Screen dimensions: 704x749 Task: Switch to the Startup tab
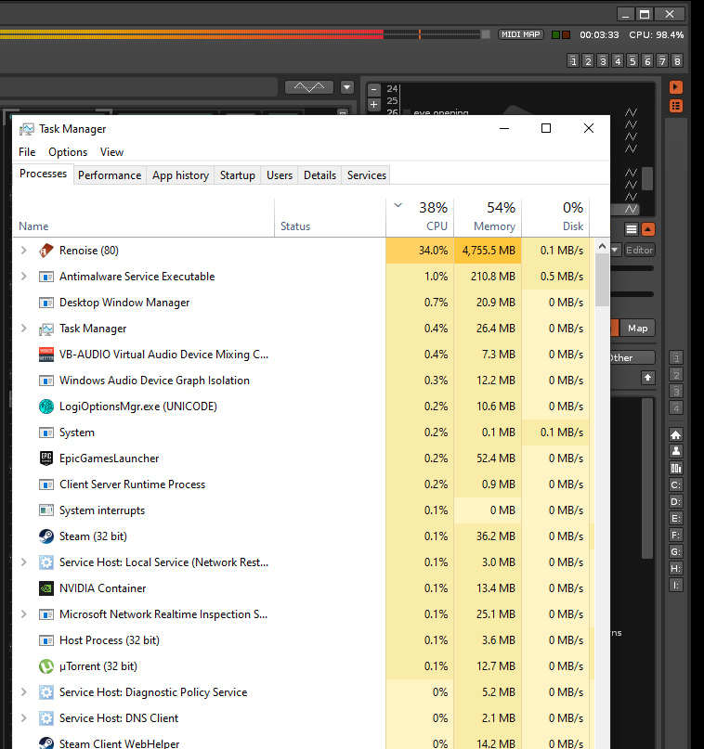tap(238, 175)
